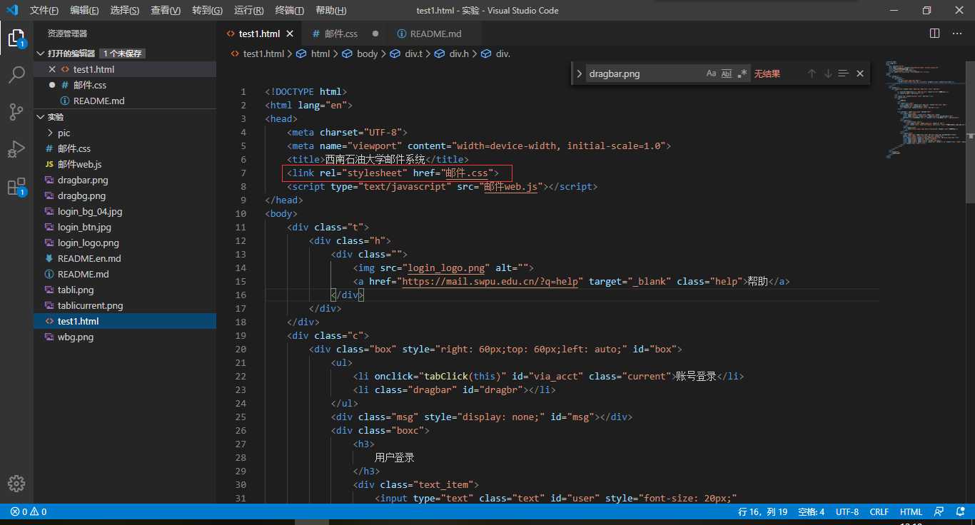Open the Manage gear menu
Screen dimensions: 975x525
(x=16, y=483)
